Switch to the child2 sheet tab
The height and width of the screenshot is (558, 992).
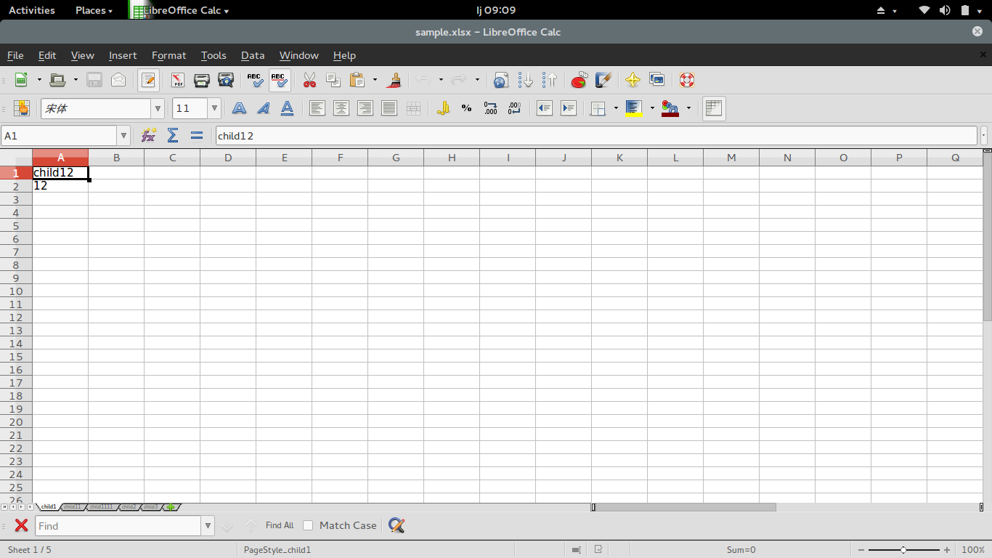point(128,507)
